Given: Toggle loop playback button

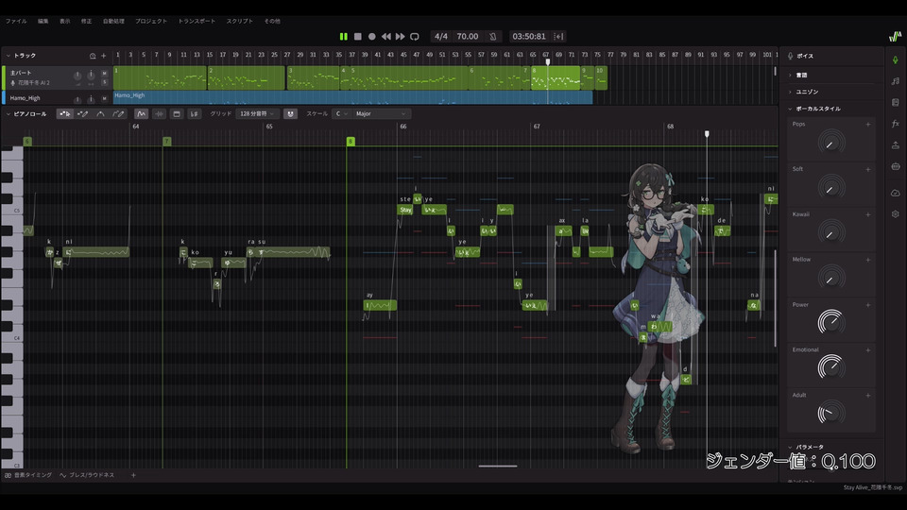Looking at the screenshot, I should point(415,37).
